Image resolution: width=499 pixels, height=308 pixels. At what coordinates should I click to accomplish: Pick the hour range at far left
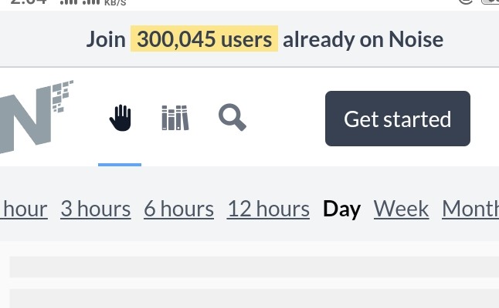[24, 209]
